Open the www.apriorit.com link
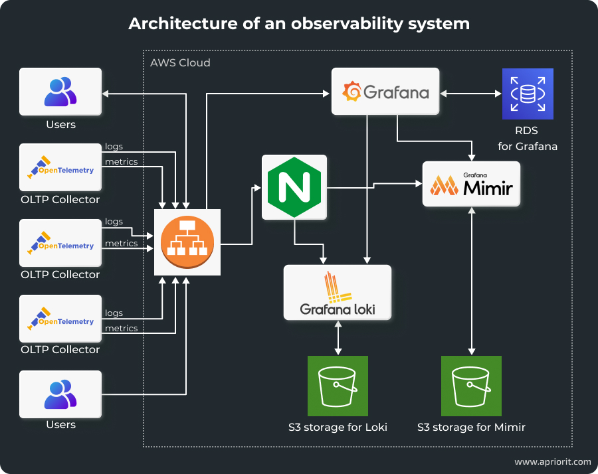Image resolution: width=598 pixels, height=474 pixels. (x=552, y=461)
